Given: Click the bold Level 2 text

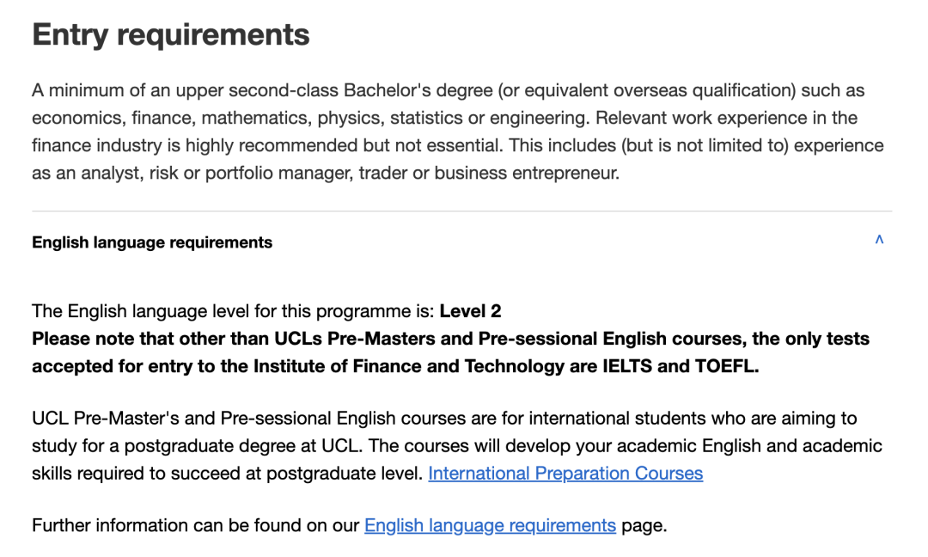Looking at the screenshot, I should click(x=470, y=311).
